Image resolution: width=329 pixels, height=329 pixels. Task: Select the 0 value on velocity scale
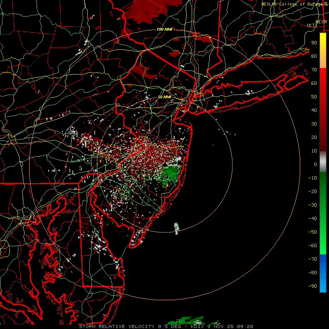click(315, 164)
